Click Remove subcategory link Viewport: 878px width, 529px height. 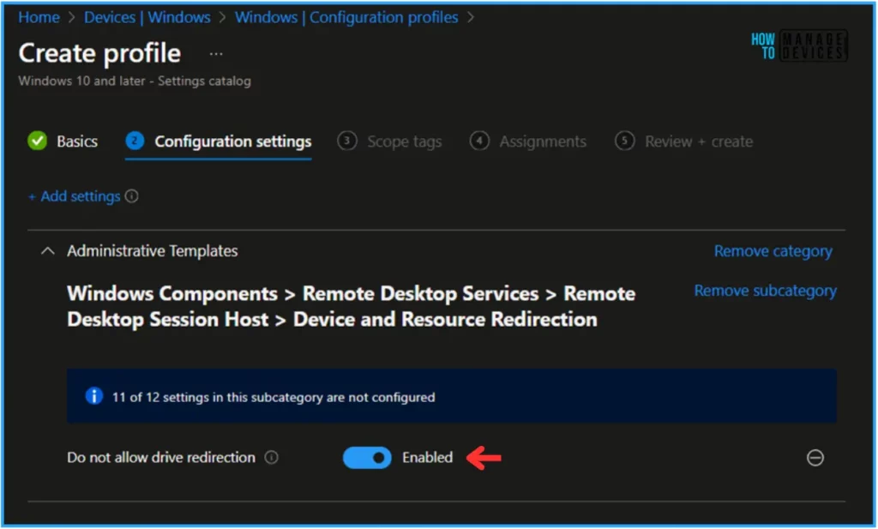(x=765, y=291)
